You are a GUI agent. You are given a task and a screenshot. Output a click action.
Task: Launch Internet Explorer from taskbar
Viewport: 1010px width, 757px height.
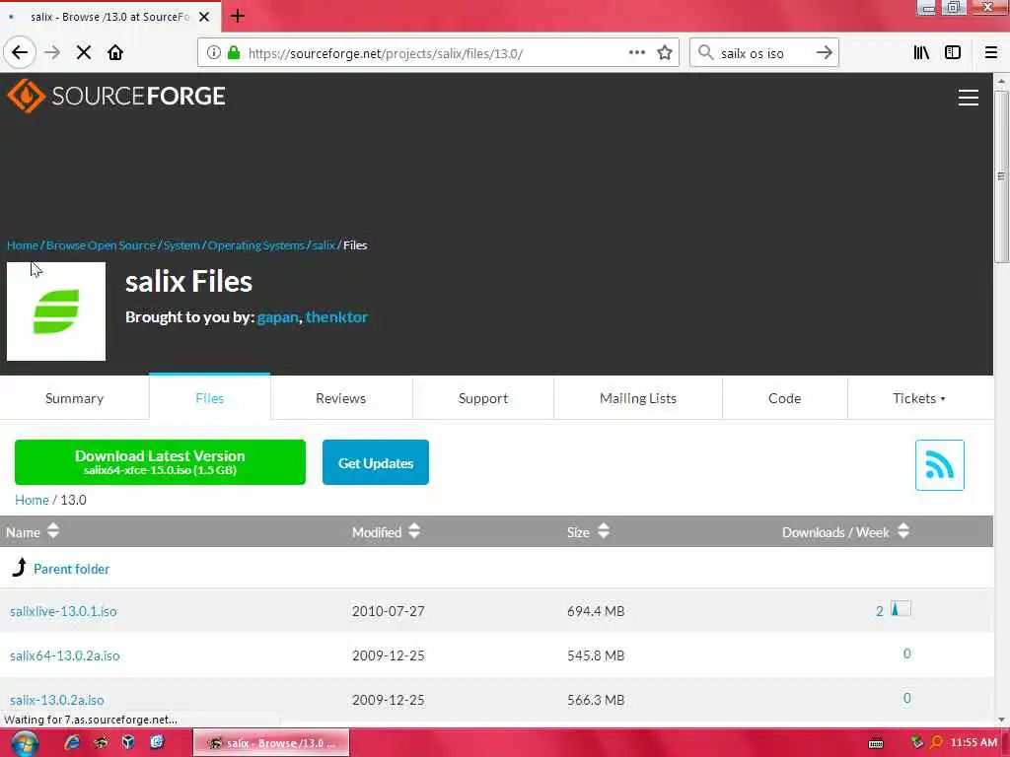72,743
